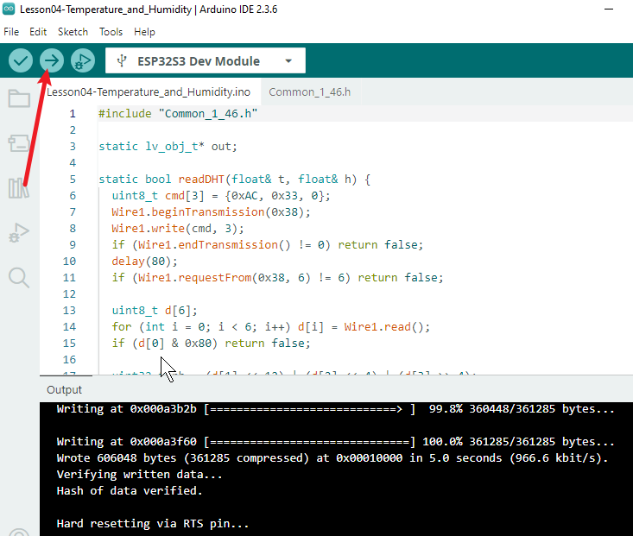Click the 100.0% writing progress output line
633x536 pixels.
(x=335, y=442)
